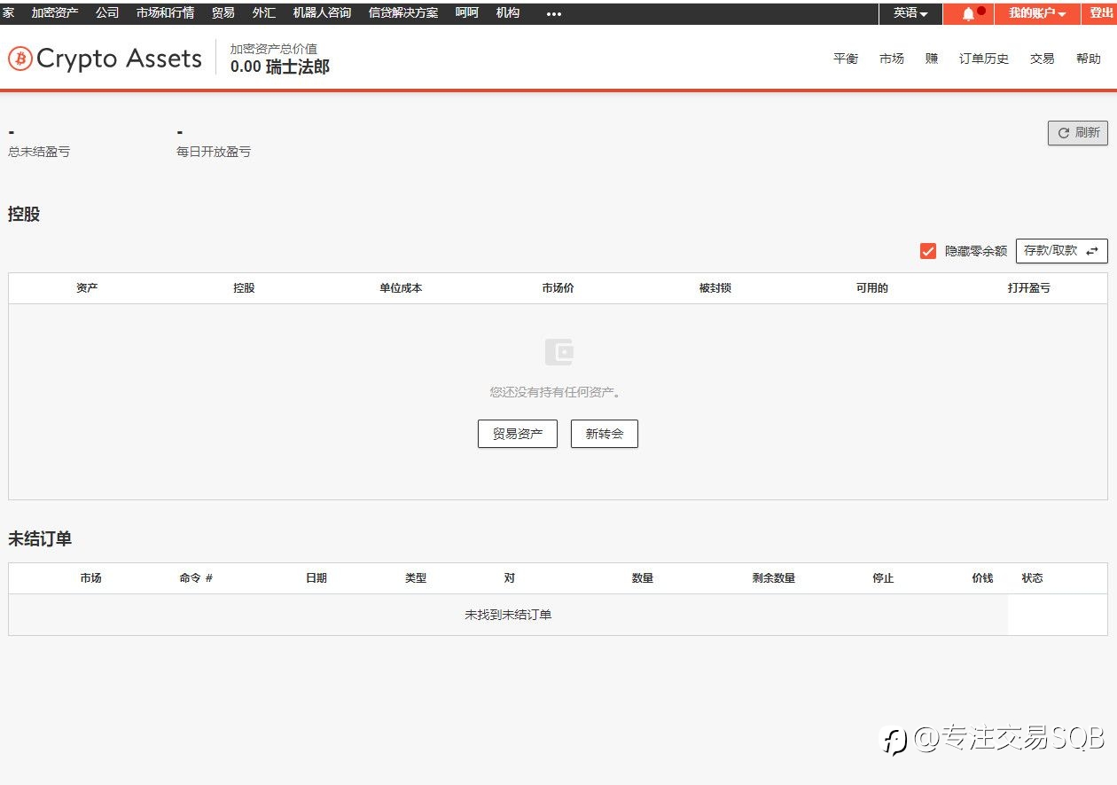Click the 市场 column header in open orders

(x=90, y=578)
